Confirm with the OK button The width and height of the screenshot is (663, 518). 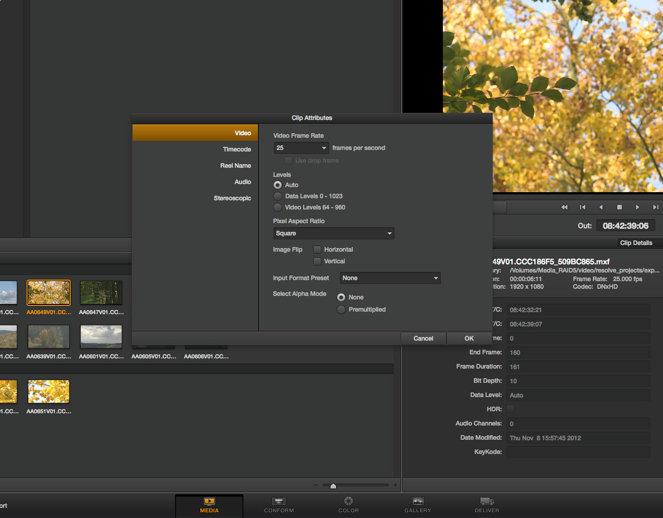click(x=469, y=339)
